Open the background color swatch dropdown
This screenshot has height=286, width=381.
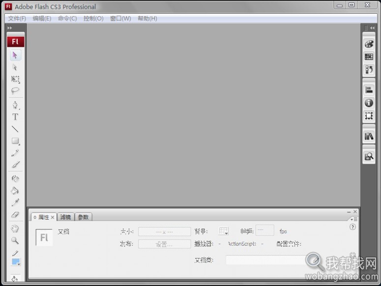tap(223, 231)
